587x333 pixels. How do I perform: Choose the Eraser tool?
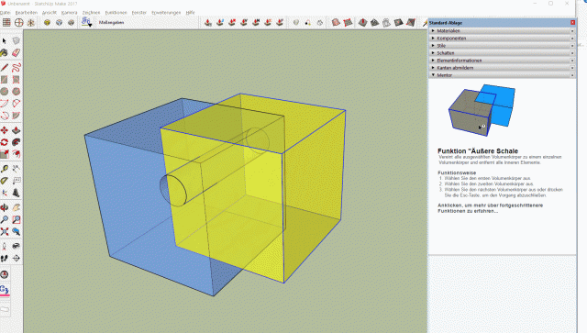[x=17, y=53]
